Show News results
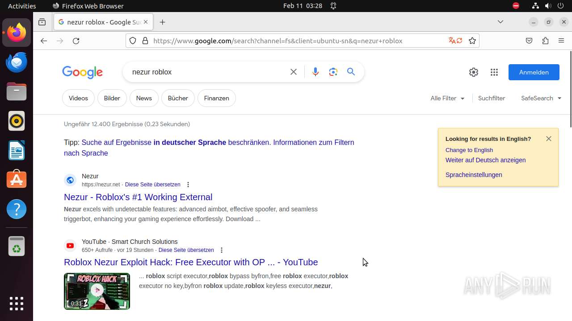572x321 pixels. (x=144, y=98)
